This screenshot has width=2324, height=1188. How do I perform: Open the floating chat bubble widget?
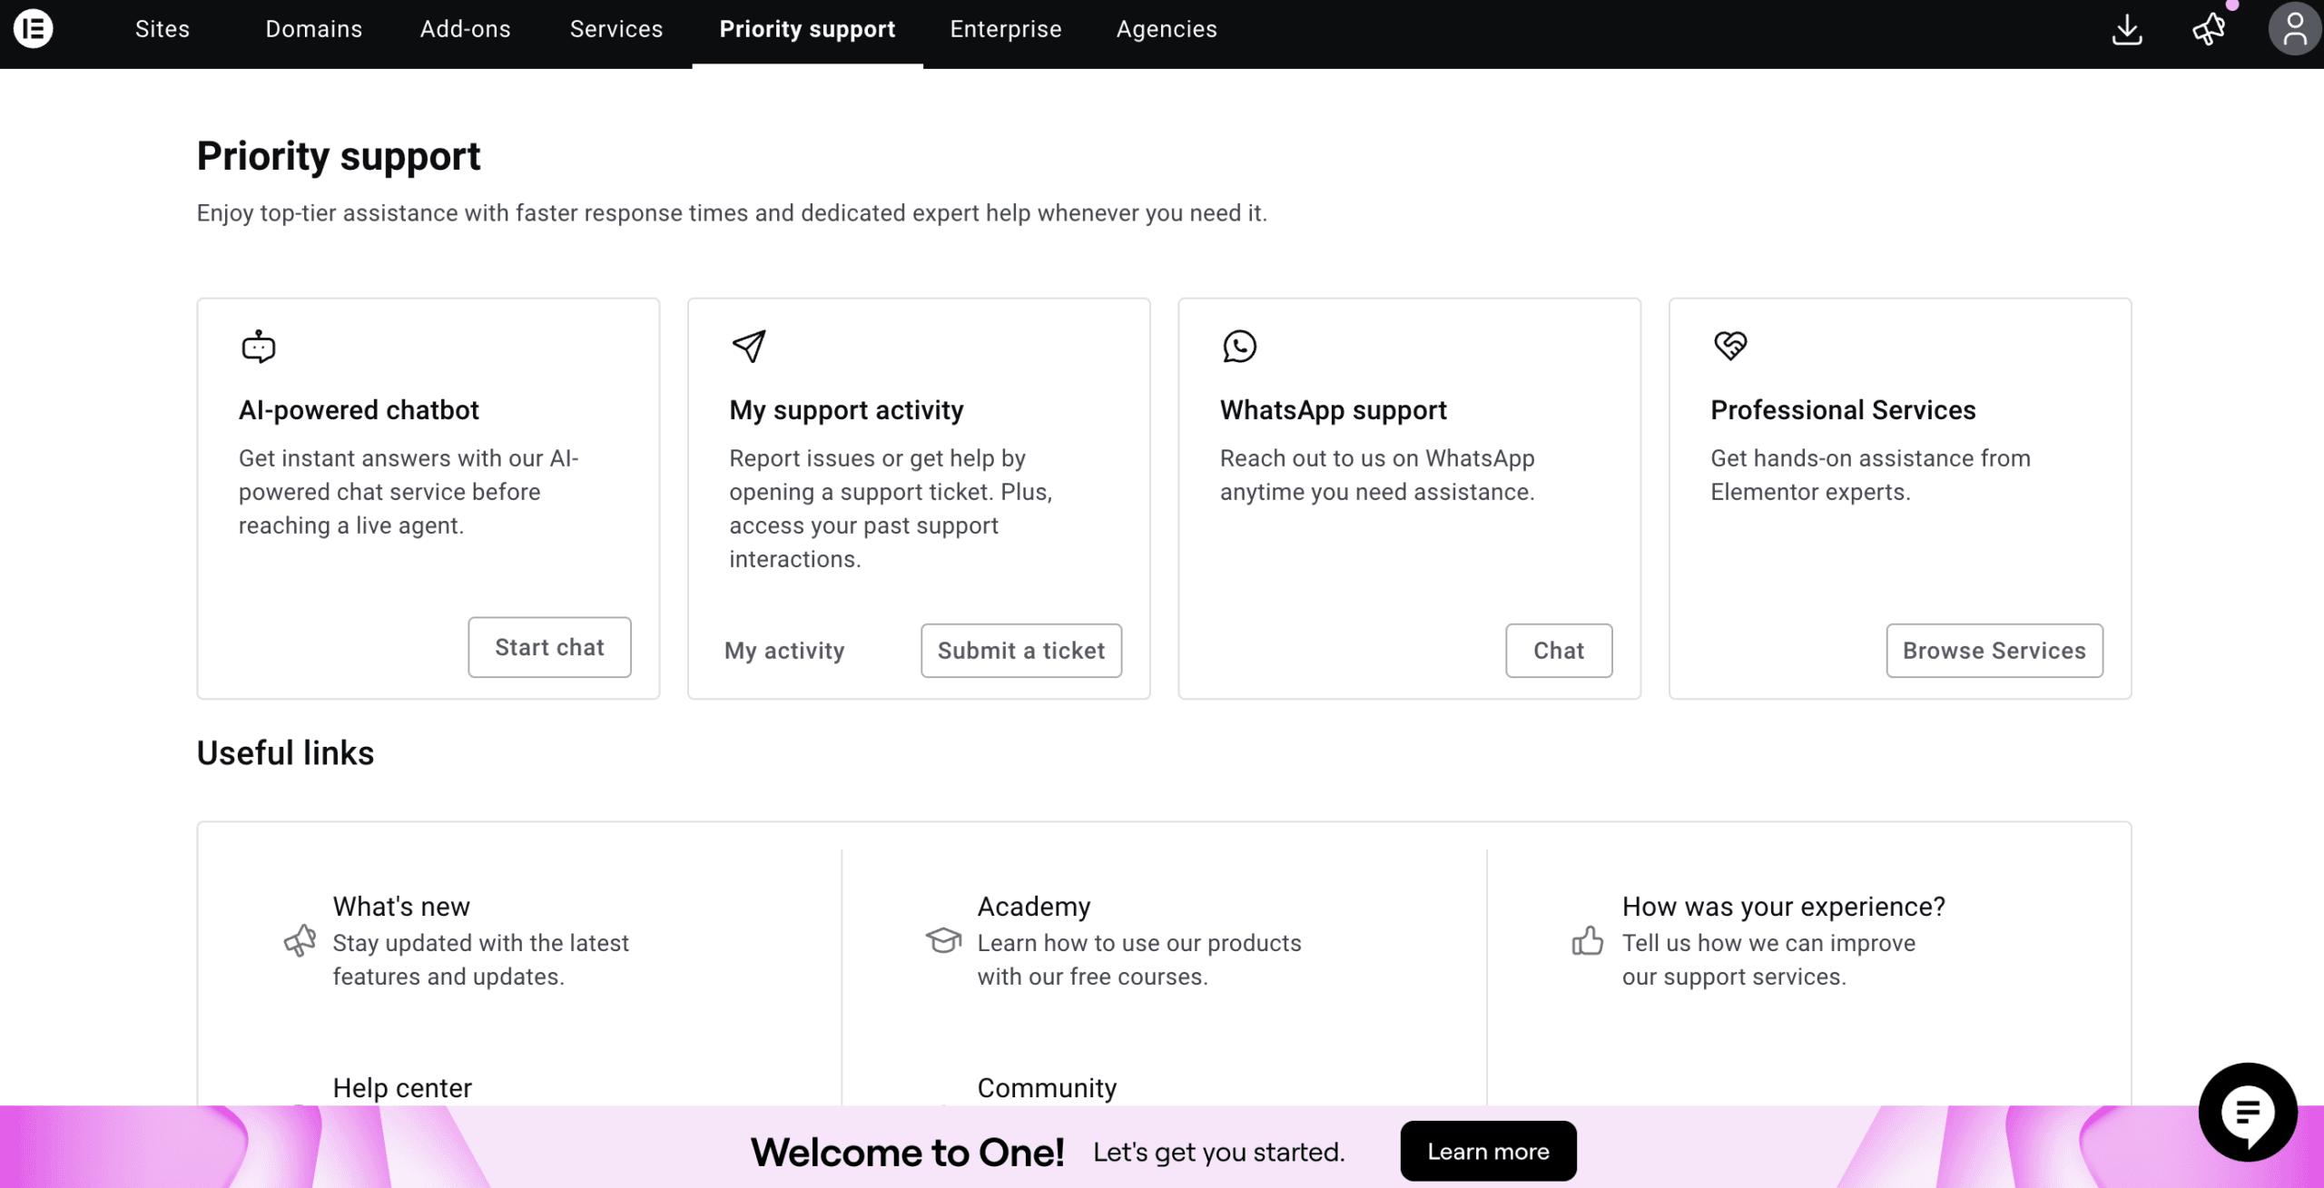pyautogui.click(x=2247, y=1112)
